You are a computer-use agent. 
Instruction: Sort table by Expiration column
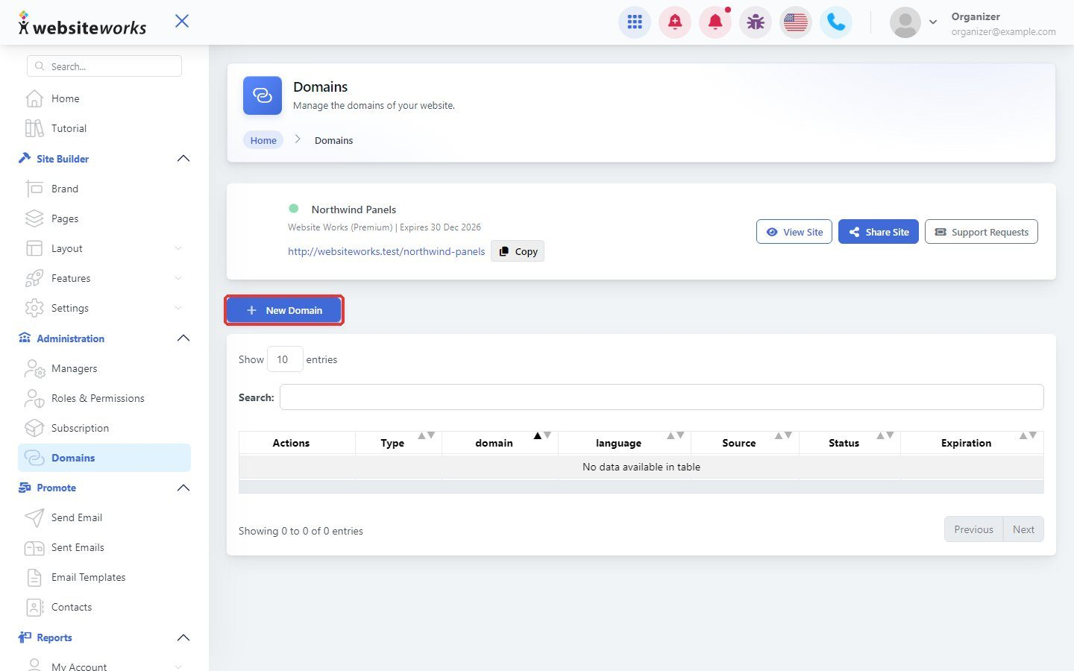click(x=972, y=443)
